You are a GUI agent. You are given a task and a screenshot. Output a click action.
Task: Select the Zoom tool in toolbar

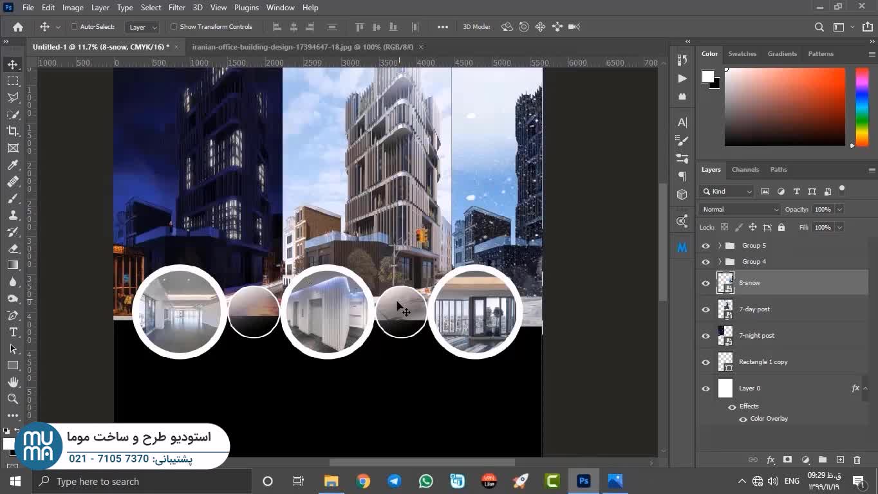[x=13, y=399]
